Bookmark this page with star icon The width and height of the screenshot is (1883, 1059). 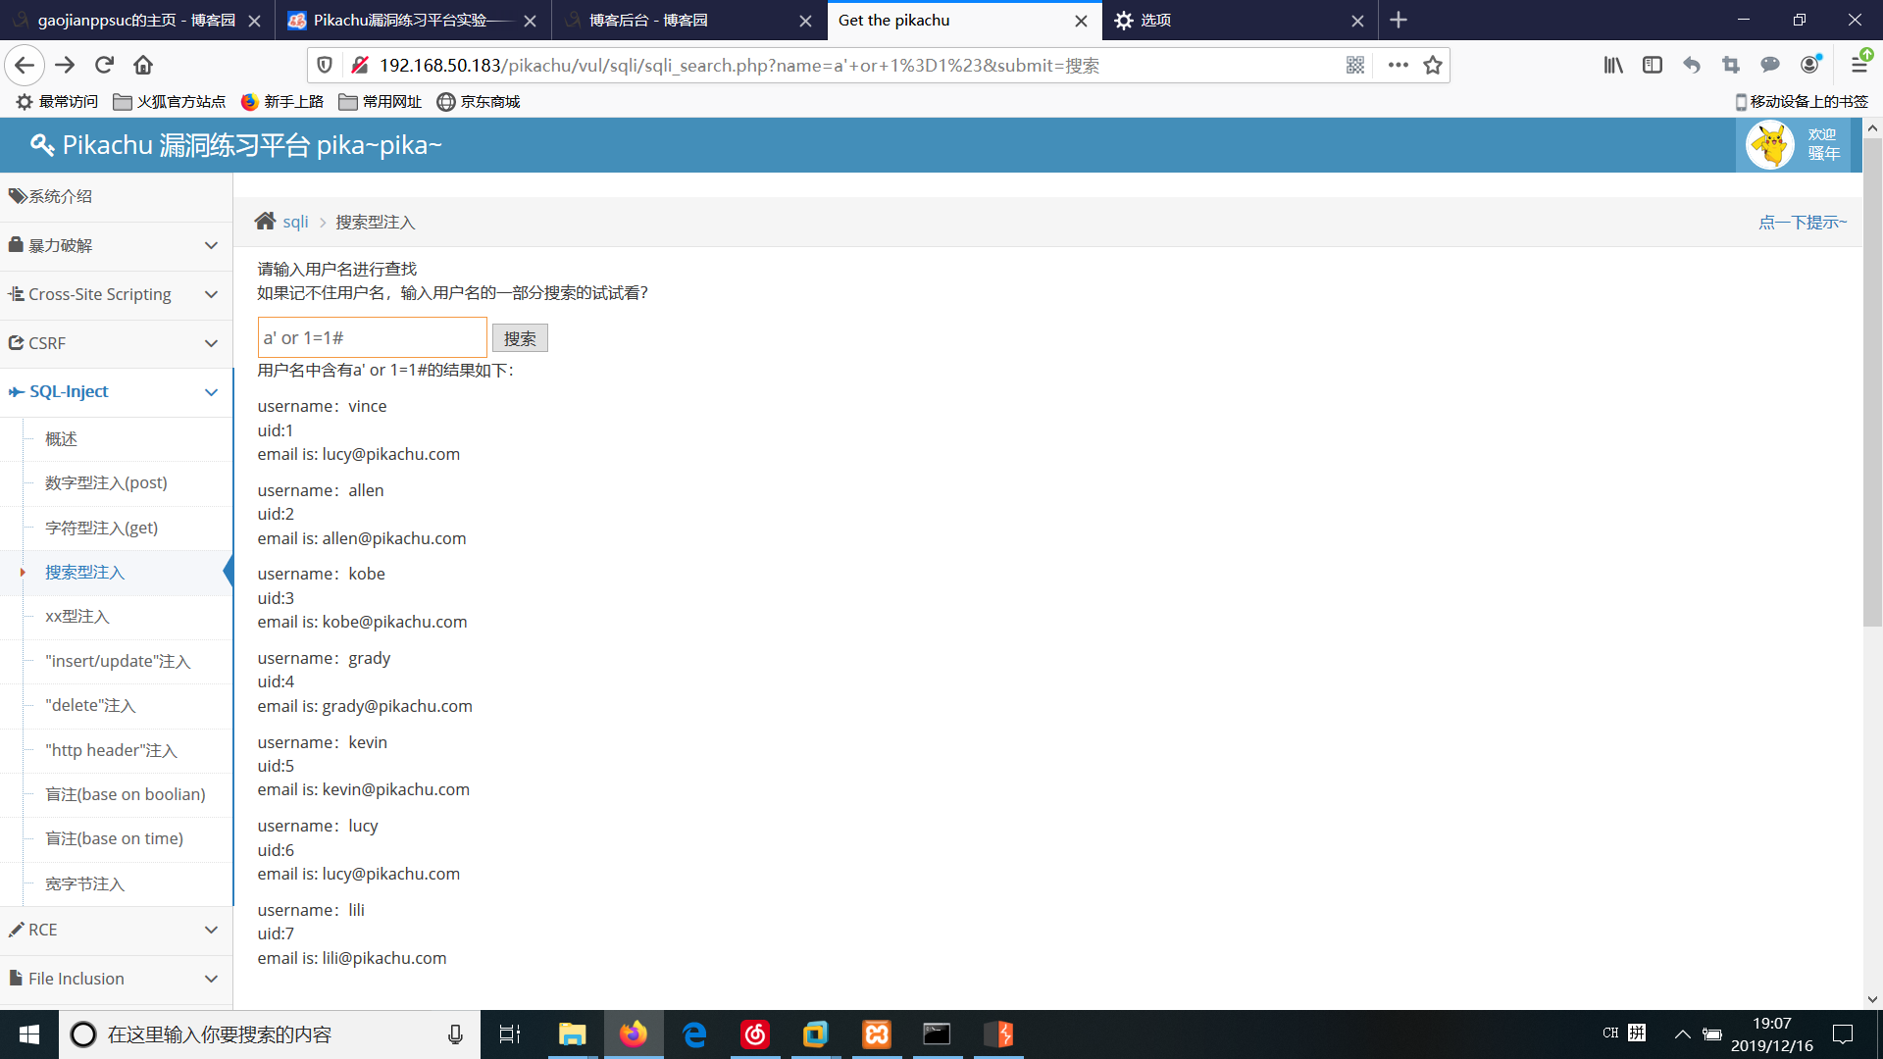pos(1433,65)
